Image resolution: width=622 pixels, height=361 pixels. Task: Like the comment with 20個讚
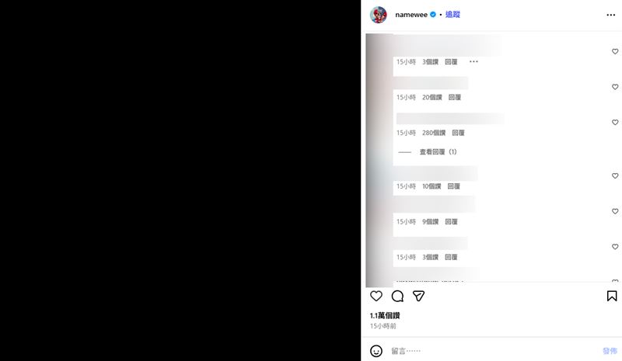615,87
